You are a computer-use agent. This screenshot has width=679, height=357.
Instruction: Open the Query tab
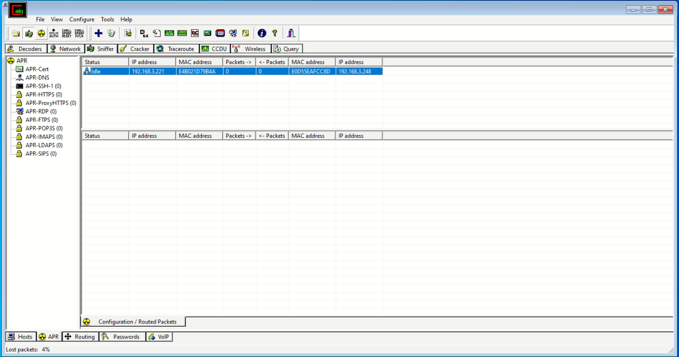click(287, 49)
